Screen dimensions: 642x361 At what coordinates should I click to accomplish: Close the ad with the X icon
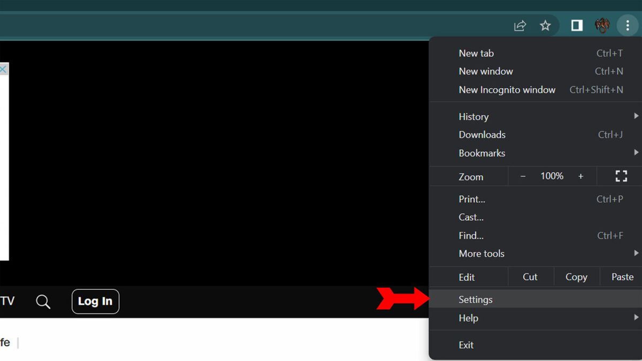[x=3, y=70]
